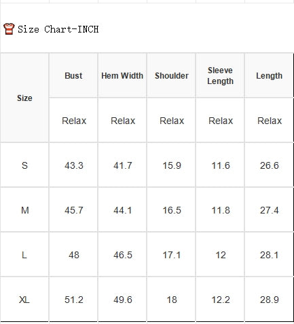Image resolution: width=294 pixels, height=324 pixels.
Task: Click the bust value 43.3 for size S
Action: (x=74, y=165)
